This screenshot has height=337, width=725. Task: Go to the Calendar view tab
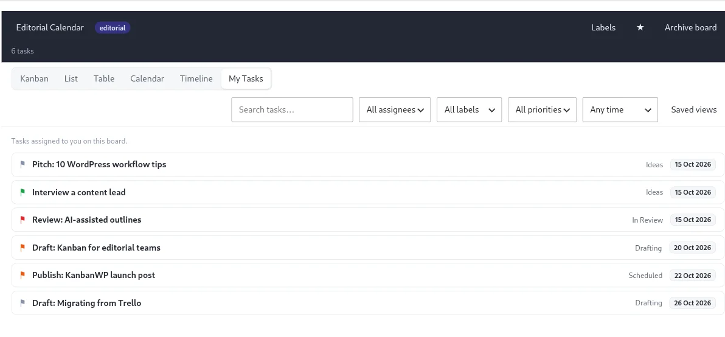coord(147,78)
